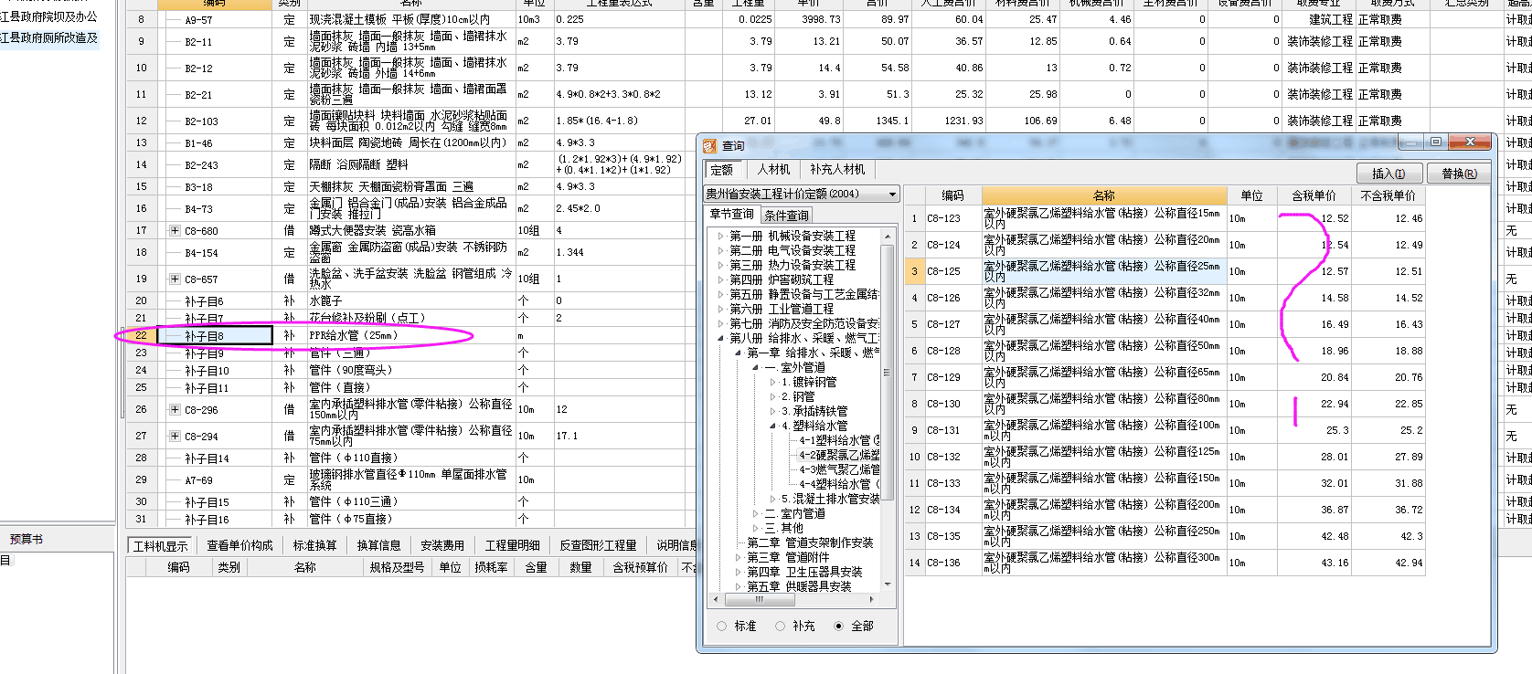Select tree item 4-3燃气聚乙烯管

tap(839, 469)
